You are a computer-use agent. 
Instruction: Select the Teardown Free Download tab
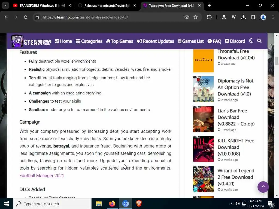tap(171, 5)
